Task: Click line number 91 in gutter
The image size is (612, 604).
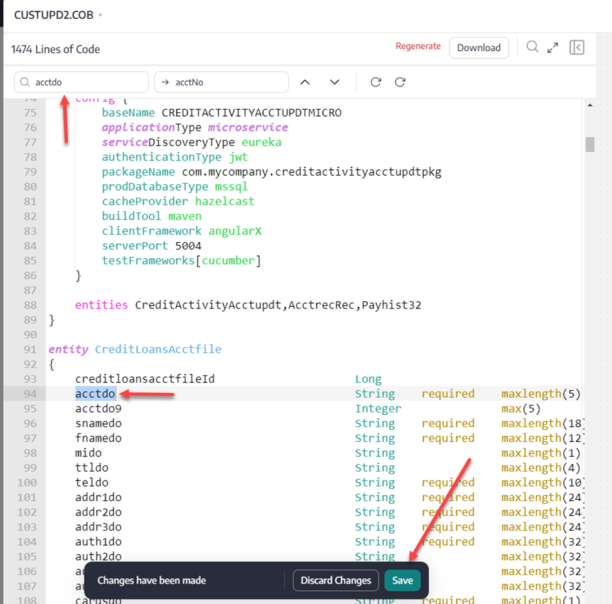Action: (x=30, y=349)
